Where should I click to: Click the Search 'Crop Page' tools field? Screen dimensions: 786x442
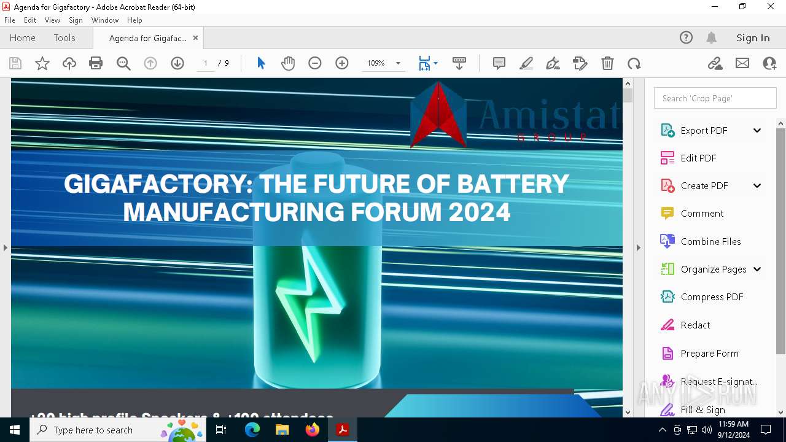(715, 98)
